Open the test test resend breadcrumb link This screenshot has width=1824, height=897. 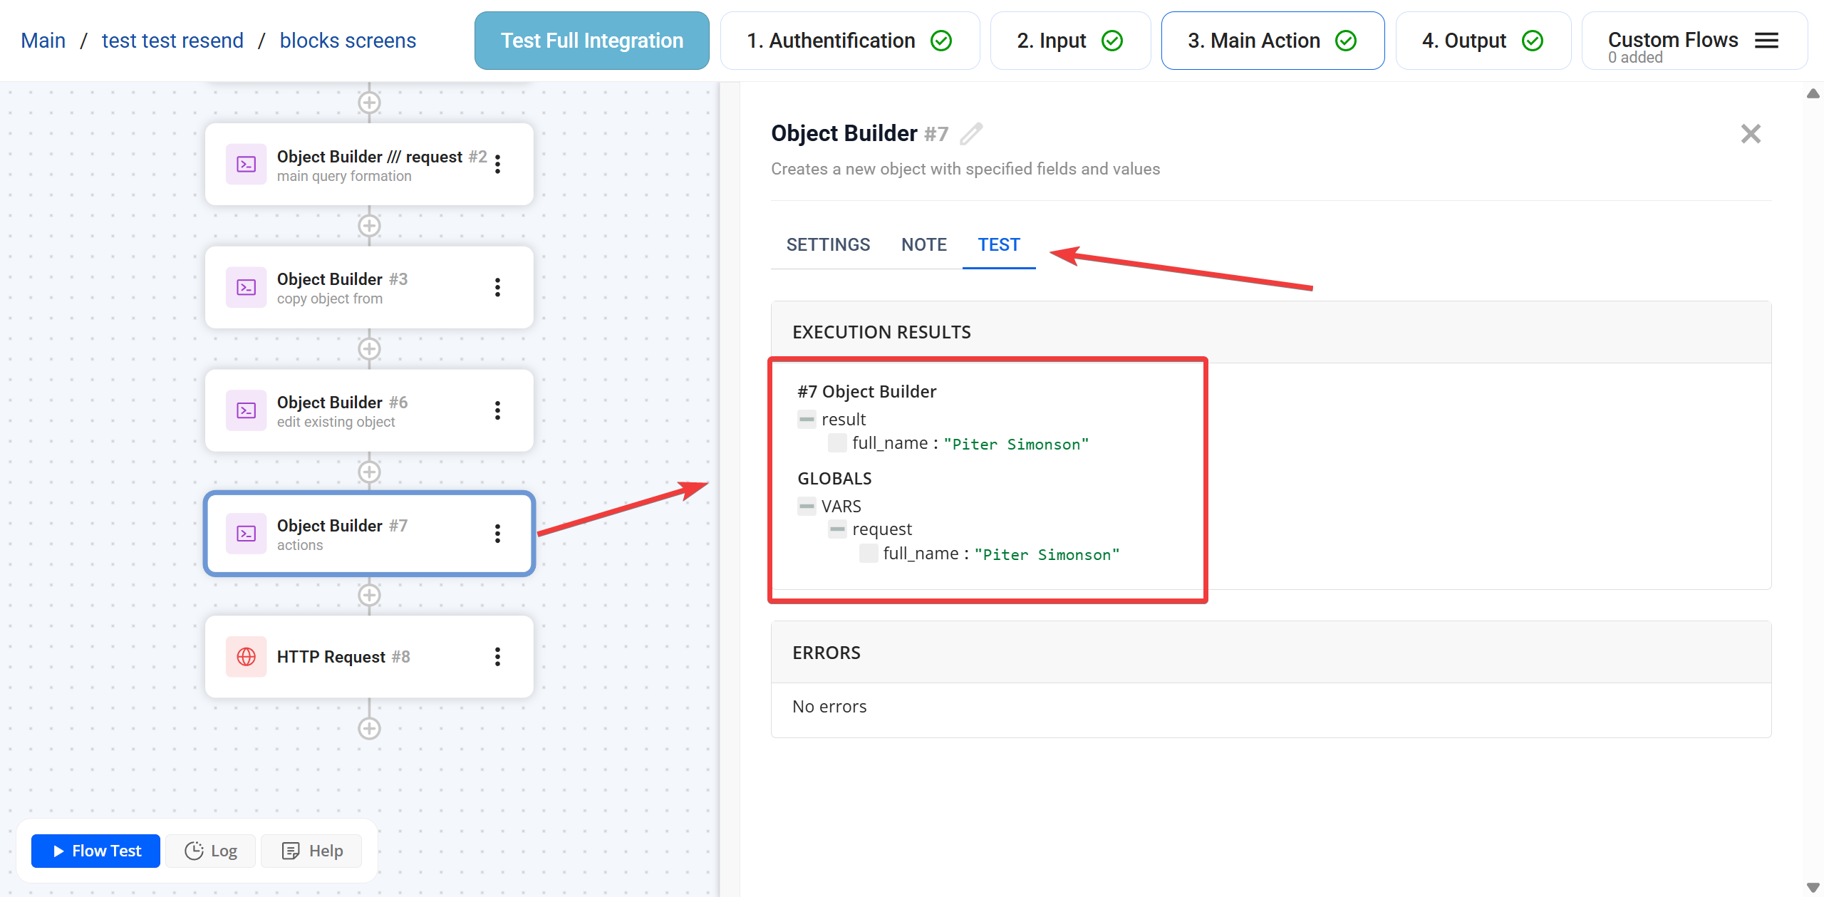point(172,41)
